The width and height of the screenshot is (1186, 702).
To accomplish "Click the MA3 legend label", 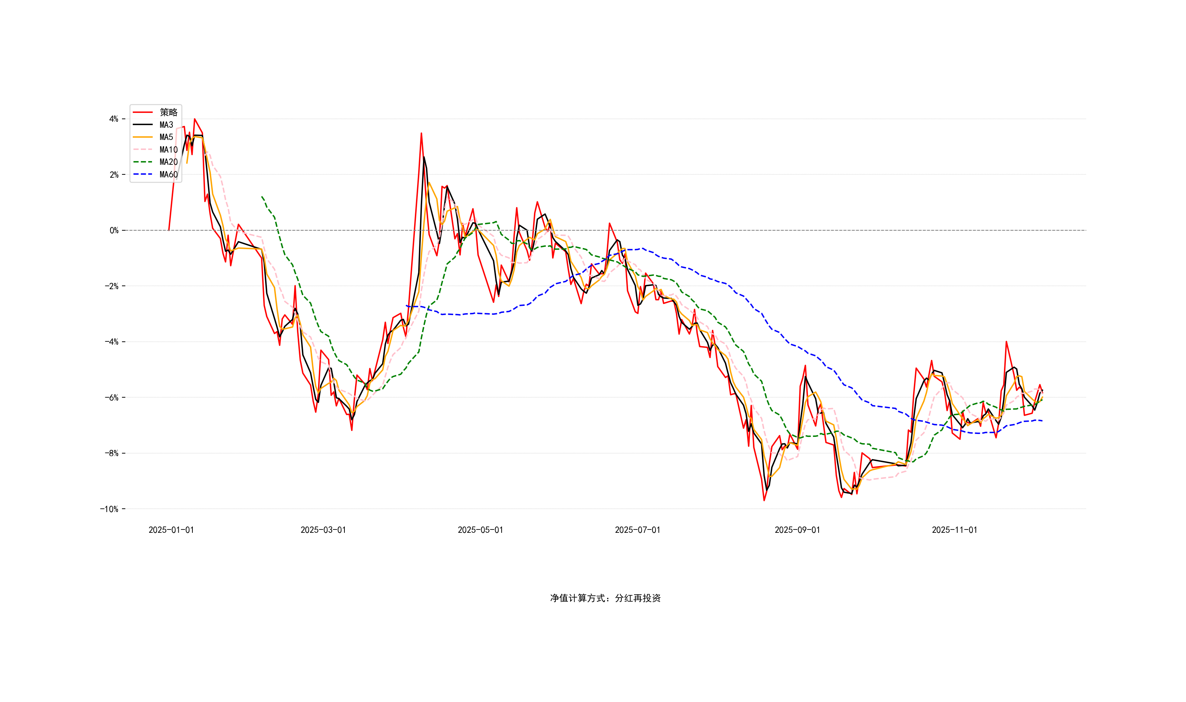I will 166,125.
